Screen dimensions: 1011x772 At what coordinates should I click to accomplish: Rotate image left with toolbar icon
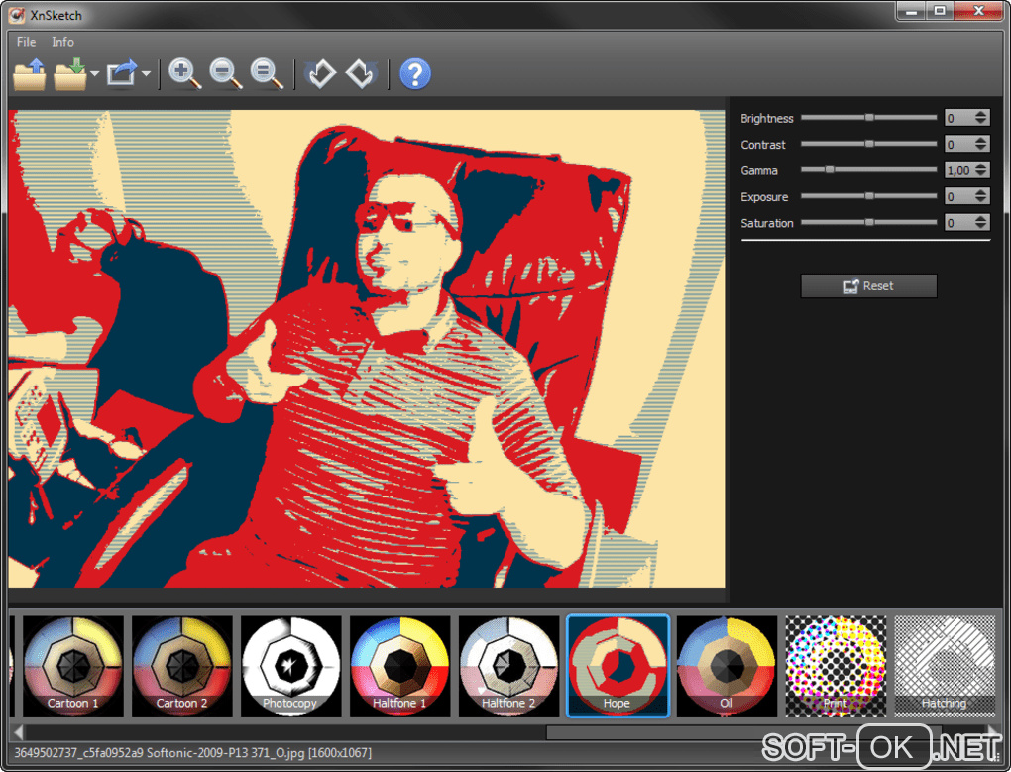321,73
